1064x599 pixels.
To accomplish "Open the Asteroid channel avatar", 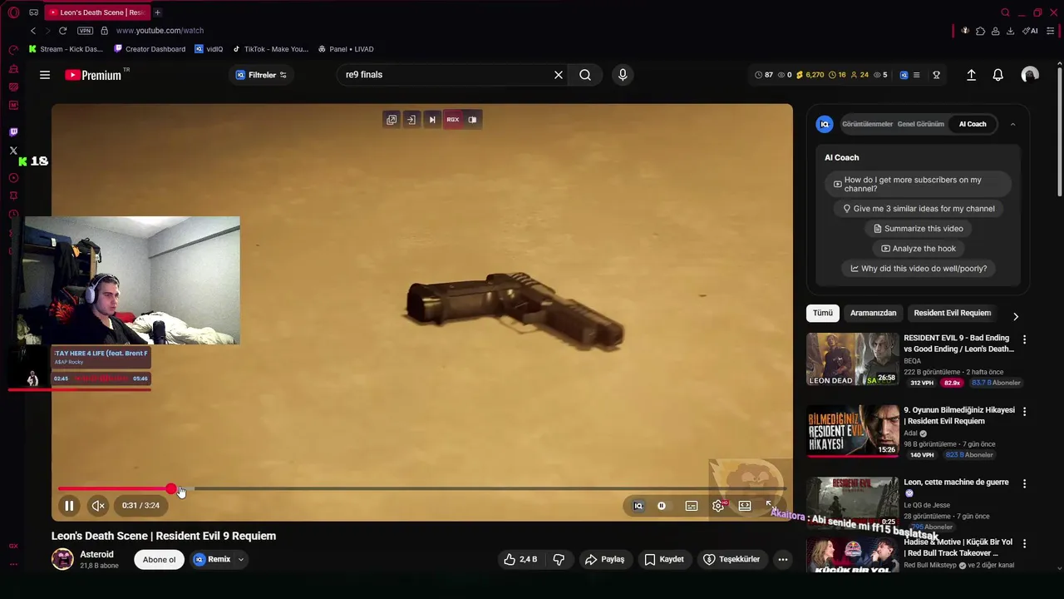I will [62, 560].
